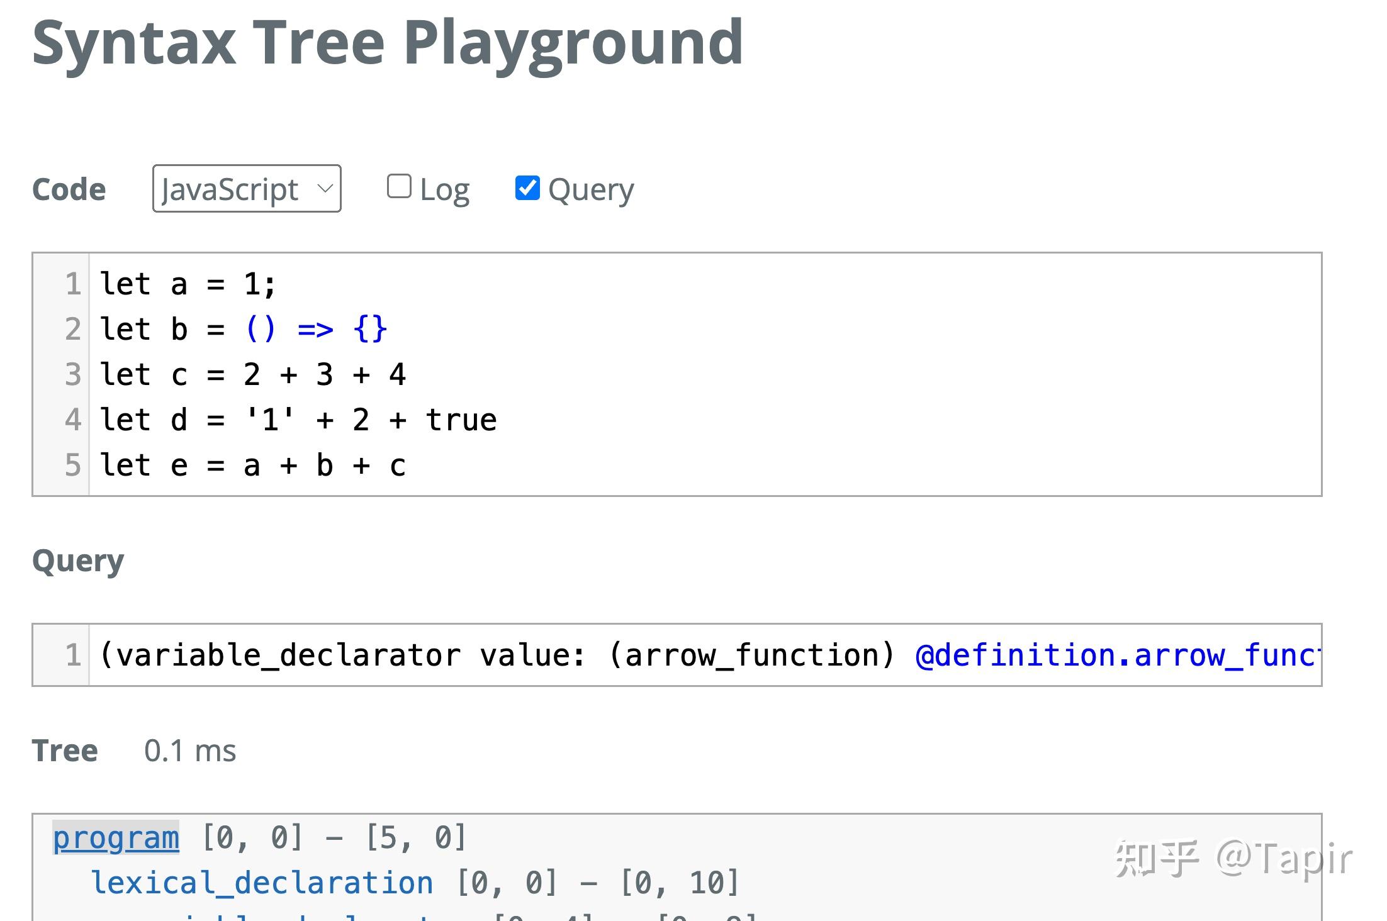Image resolution: width=1387 pixels, height=921 pixels.
Task: Click the Syntax Tree Playground heading
Action: click(388, 43)
